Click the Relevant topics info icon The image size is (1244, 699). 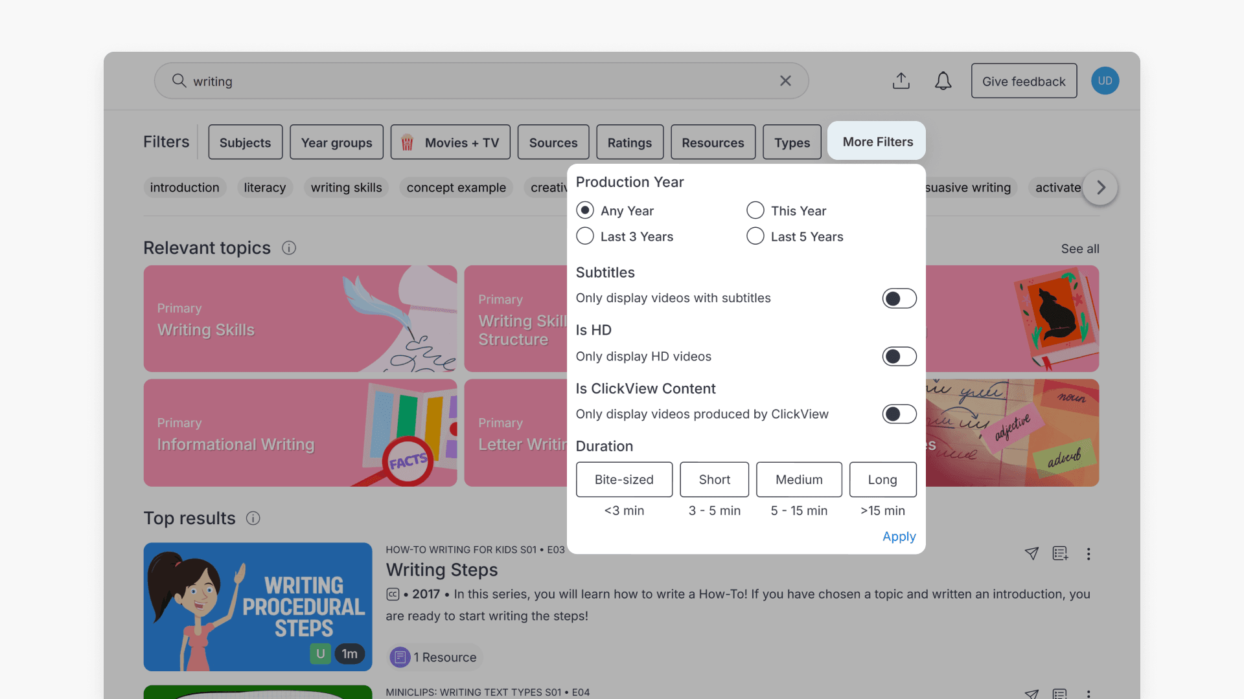click(x=289, y=248)
